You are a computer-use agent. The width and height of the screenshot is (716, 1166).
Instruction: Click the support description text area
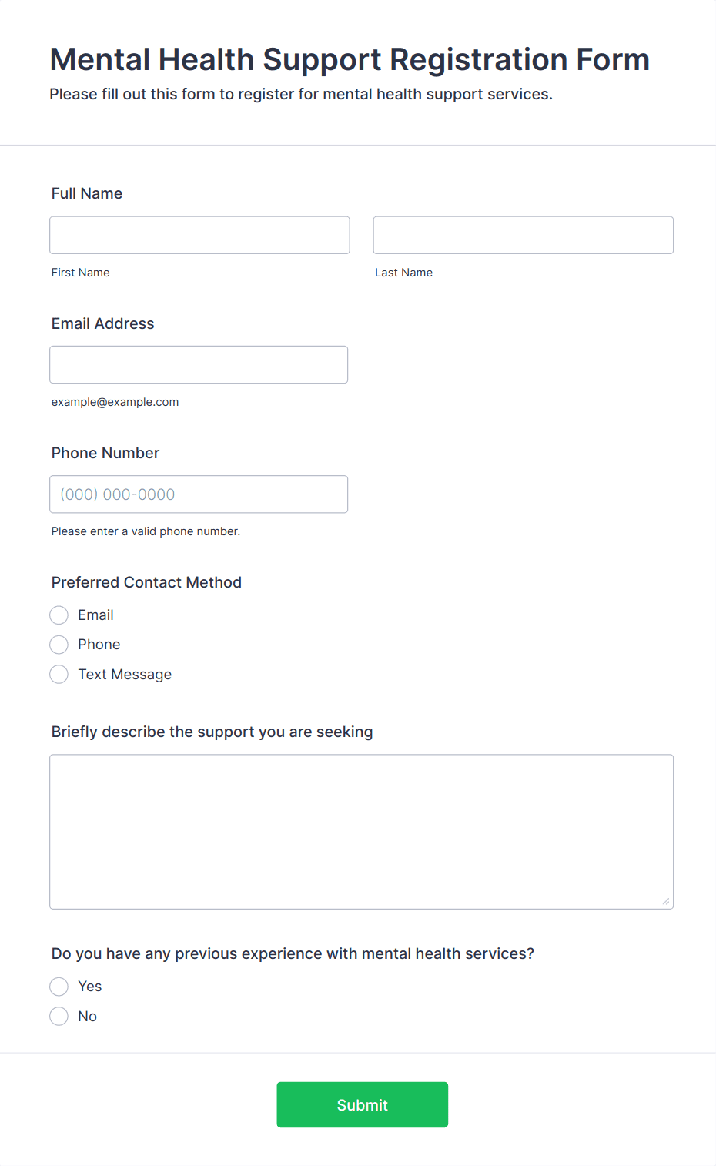point(361,831)
